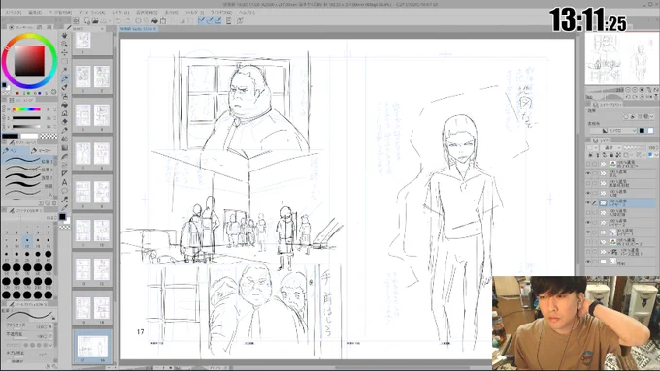The image size is (660, 371).
Task: Click the Undo arrow in command bar
Action: click(x=119, y=20)
